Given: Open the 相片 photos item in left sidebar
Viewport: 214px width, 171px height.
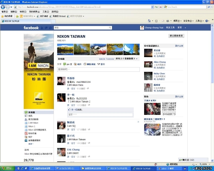Looking at the screenshot, I should click(30, 137).
